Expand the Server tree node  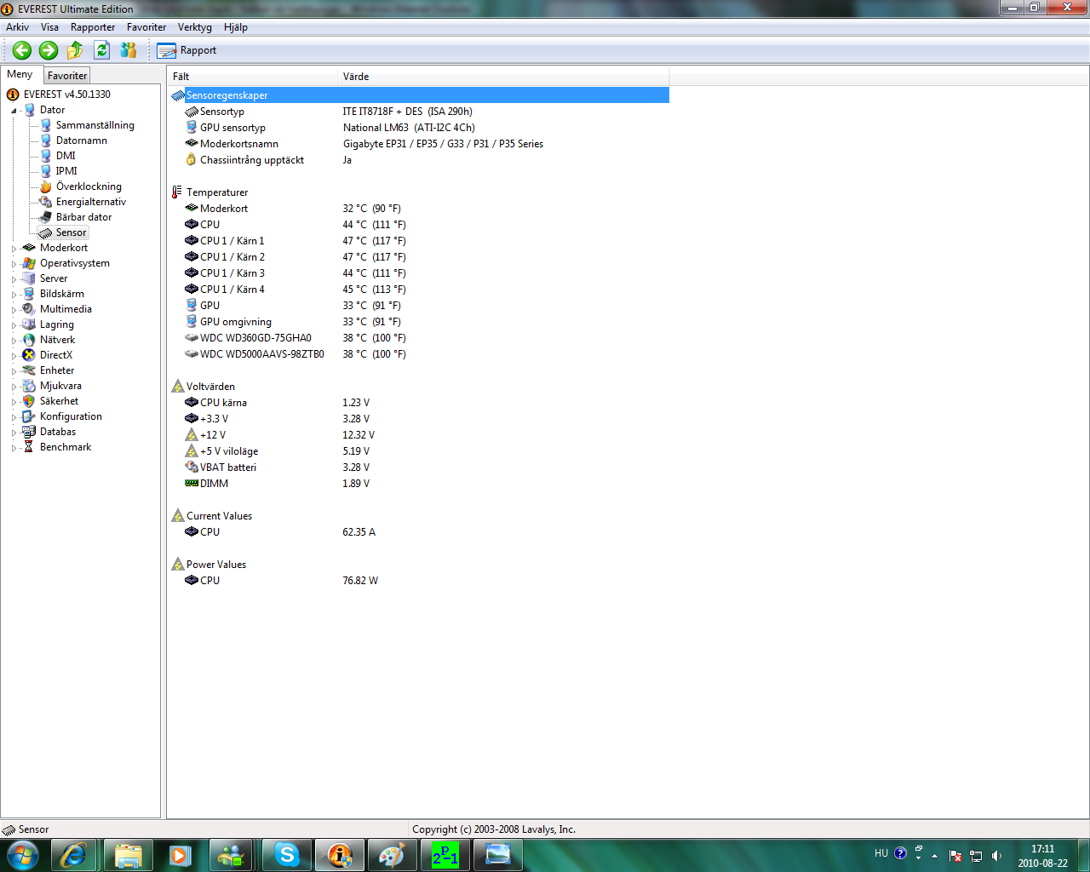point(14,279)
